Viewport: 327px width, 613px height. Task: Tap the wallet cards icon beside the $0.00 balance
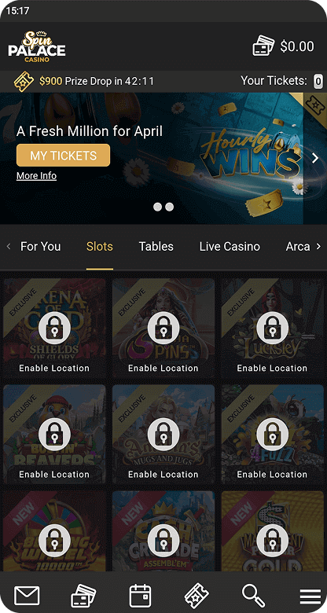[x=263, y=46]
